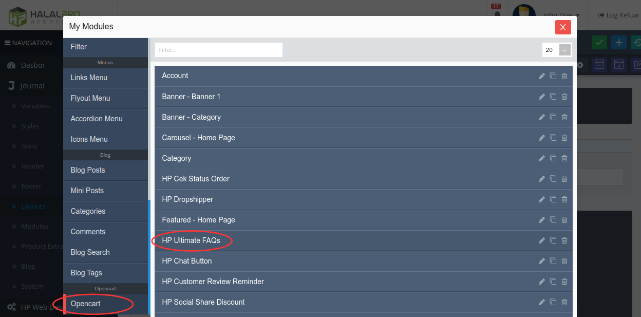The width and height of the screenshot is (641, 317).
Task: Copy the HP Dropshipper module
Action: (x=553, y=199)
